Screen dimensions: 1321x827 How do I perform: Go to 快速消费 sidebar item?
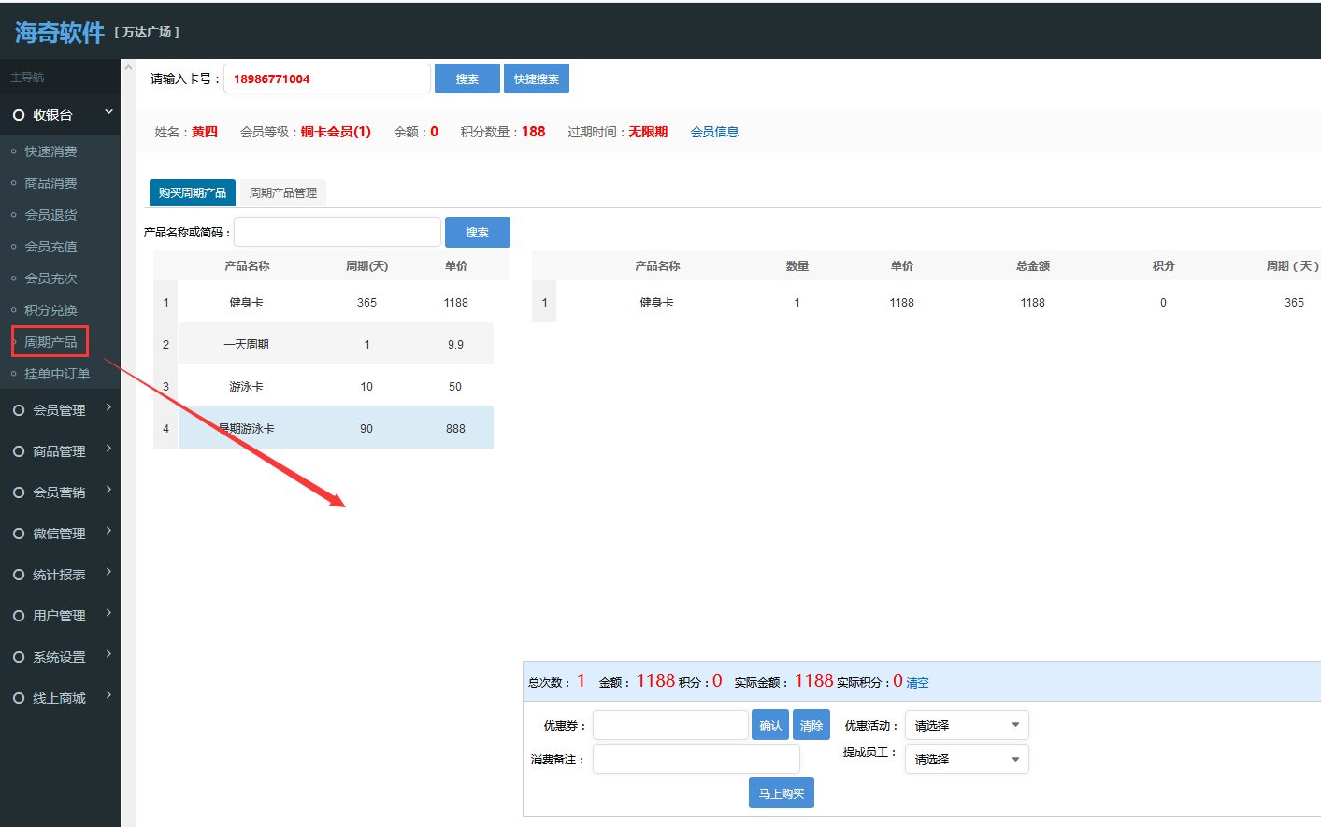click(50, 151)
